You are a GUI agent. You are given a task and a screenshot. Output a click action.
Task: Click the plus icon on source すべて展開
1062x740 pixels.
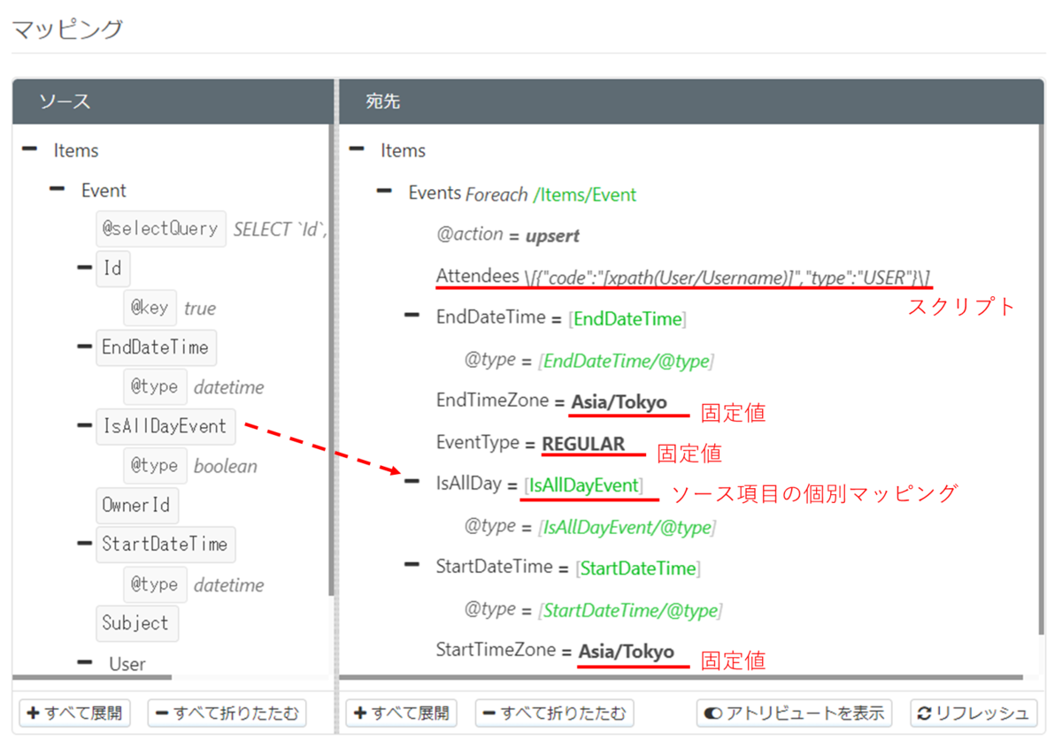point(31,713)
